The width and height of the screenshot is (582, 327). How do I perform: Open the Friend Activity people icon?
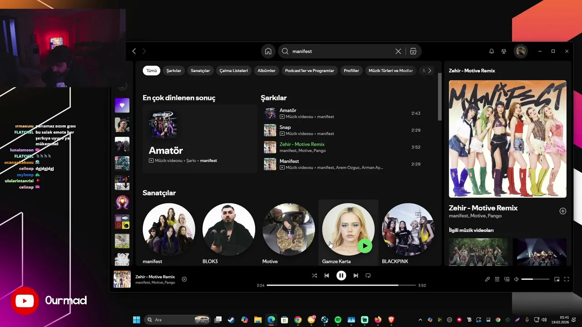[504, 51]
